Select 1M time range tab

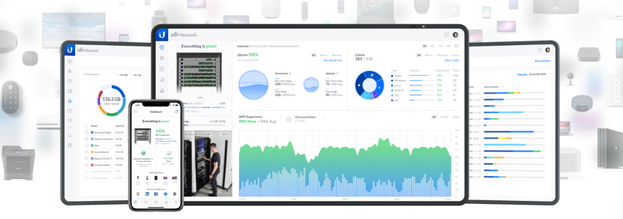[440, 46]
